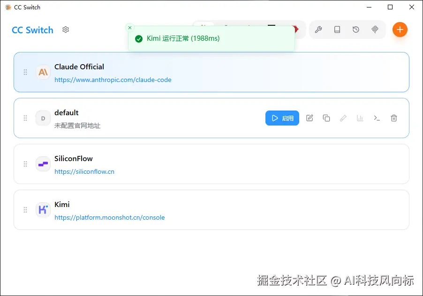Click the SiliconFlow provider logo
Screen dimensions: 423x296
pyautogui.click(x=43, y=164)
